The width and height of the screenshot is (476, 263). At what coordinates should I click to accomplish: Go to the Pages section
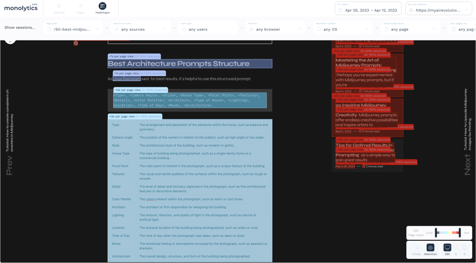point(81,8)
